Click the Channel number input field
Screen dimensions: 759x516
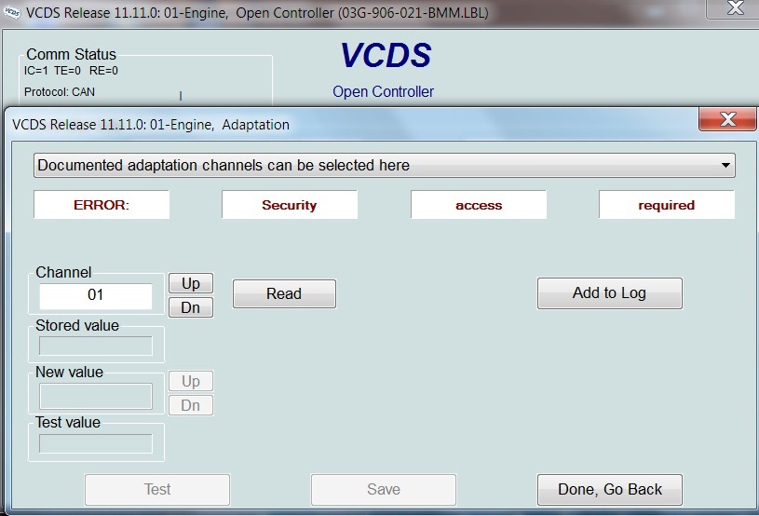(x=95, y=296)
